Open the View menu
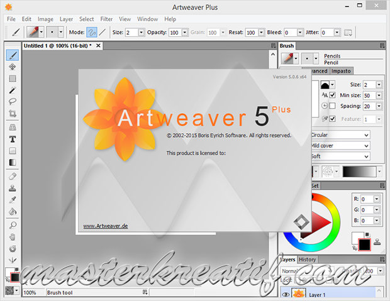This screenshot has width=390, height=301. pos(125,19)
